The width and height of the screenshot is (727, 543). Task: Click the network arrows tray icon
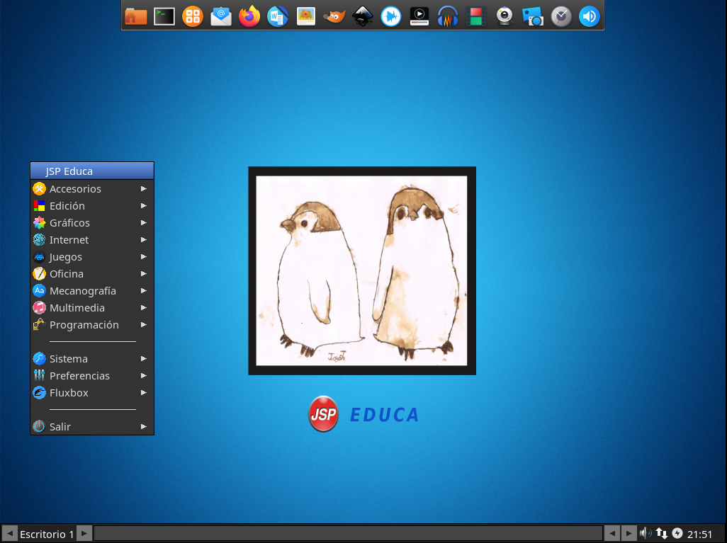[x=662, y=533]
